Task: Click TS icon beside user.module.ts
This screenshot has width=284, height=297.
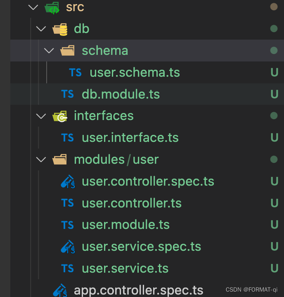Action: tap(68, 225)
